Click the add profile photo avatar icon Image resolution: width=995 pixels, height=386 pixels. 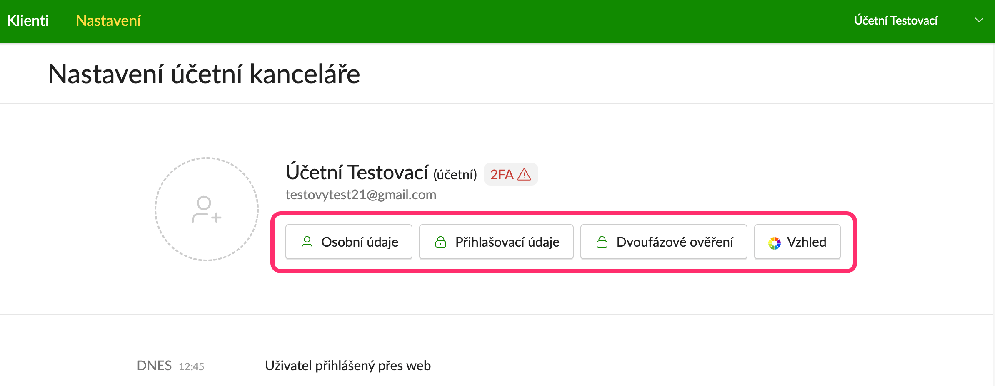click(207, 209)
